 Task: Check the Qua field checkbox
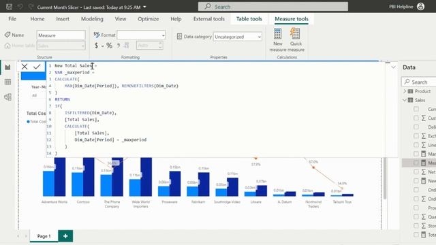tap(416, 216)
